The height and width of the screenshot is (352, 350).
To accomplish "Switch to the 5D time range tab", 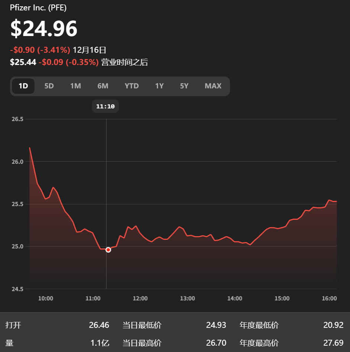I will pos(49,86).
